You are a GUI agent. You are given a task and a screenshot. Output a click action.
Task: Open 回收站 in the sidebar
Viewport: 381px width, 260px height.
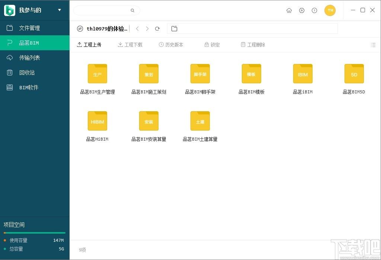(x=35, y=73)
